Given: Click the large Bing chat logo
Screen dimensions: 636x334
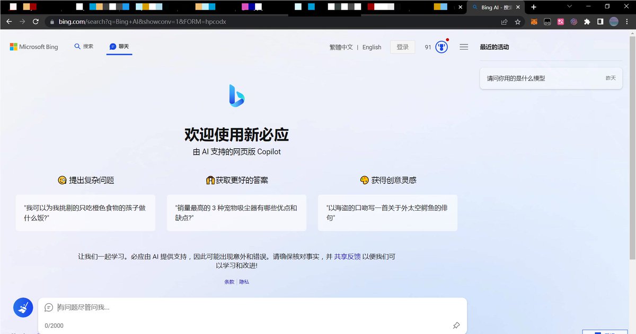Looking at the screenshot, I should point(236,95).
